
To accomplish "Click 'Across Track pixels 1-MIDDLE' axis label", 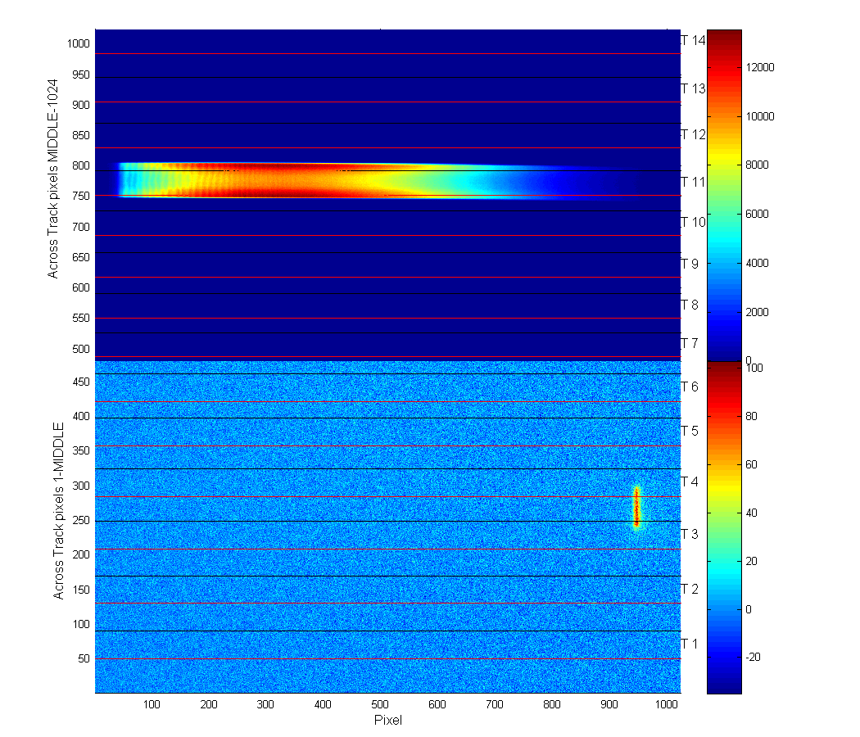I will [x=58, y=510].
